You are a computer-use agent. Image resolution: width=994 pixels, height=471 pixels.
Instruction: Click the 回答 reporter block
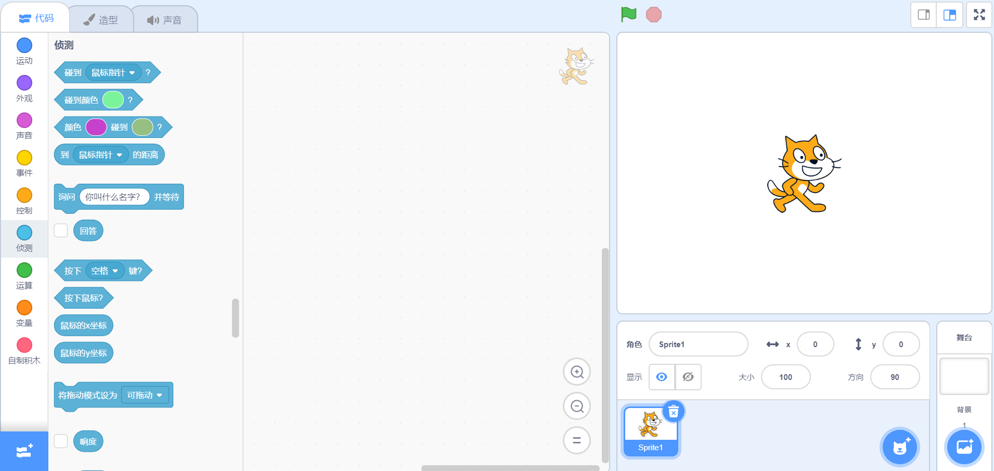(88, 231)
